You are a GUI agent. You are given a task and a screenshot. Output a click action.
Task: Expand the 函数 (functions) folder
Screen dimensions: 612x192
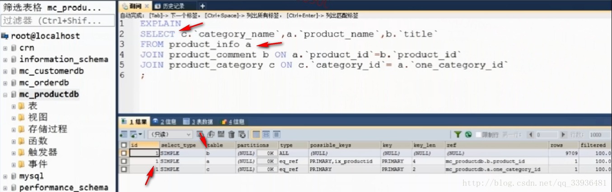coord(14,141)
